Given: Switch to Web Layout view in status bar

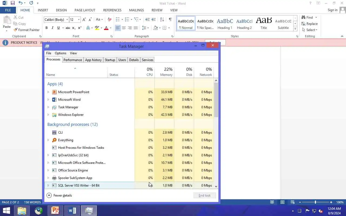Looking at the screenshot, I should [292, 202].
